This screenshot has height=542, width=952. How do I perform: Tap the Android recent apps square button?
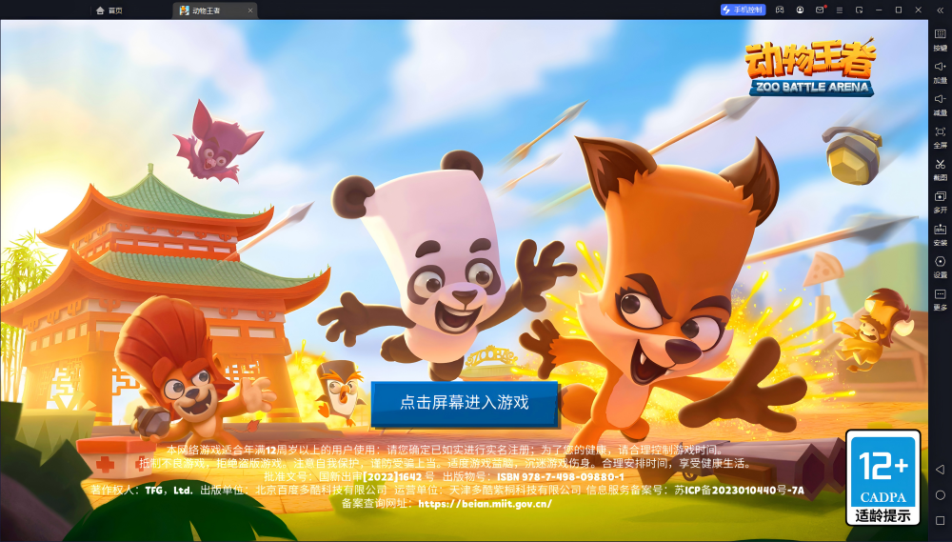point(940,521)
